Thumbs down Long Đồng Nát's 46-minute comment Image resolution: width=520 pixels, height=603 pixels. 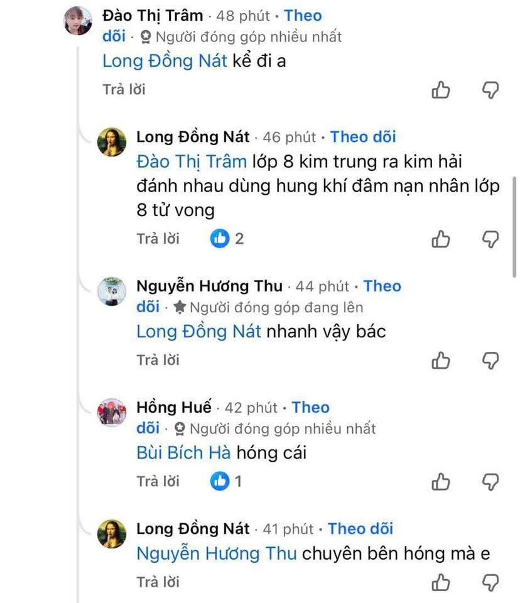(x=490, y=239)
